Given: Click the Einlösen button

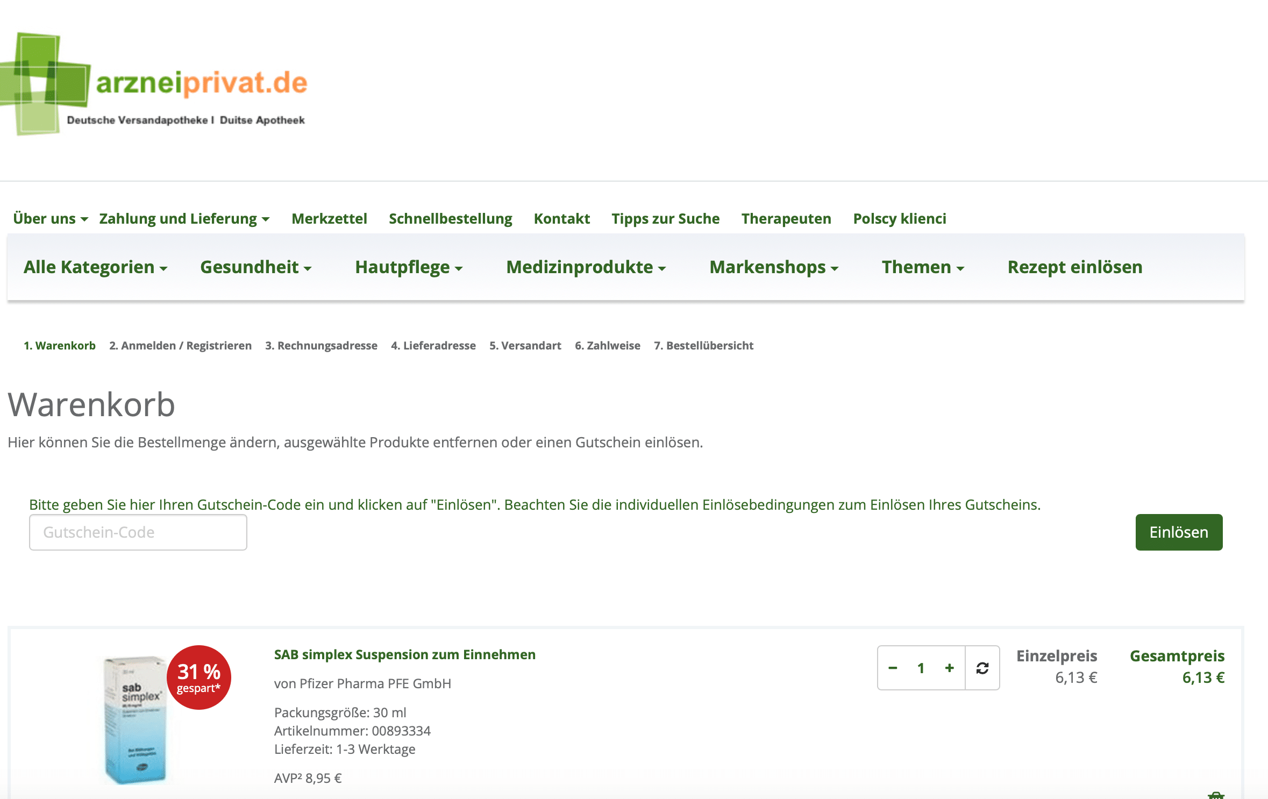Looking at the screenshot, I should point(1179,532).
